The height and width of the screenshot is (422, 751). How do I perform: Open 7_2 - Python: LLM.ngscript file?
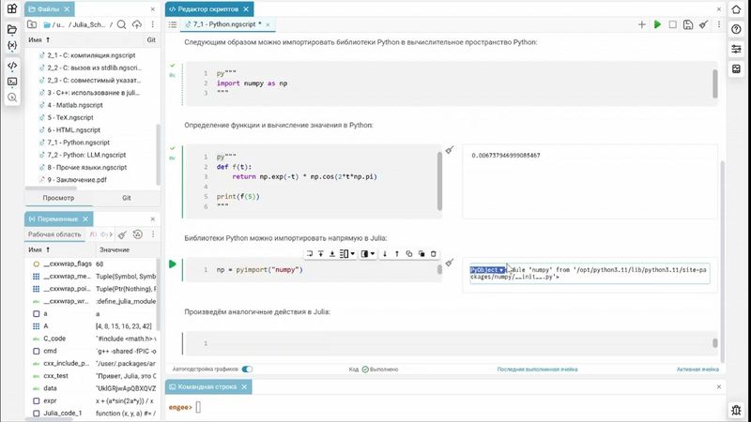coord(86,155)
